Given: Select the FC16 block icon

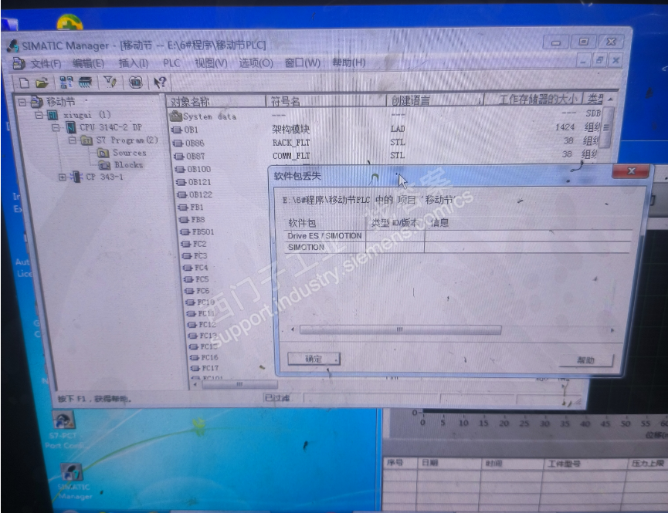Looking at the screenshot, I should 195,358.
